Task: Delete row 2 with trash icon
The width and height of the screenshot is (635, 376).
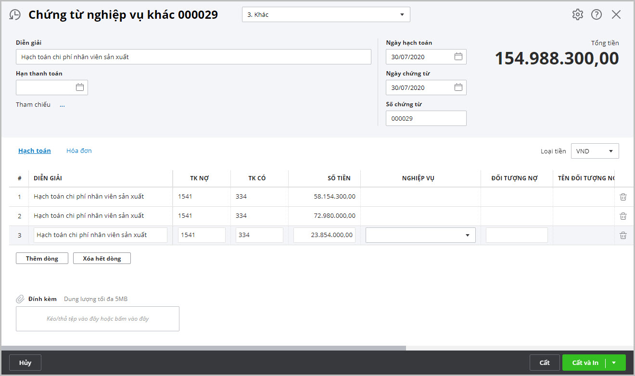Action: (x=623, y=216)
